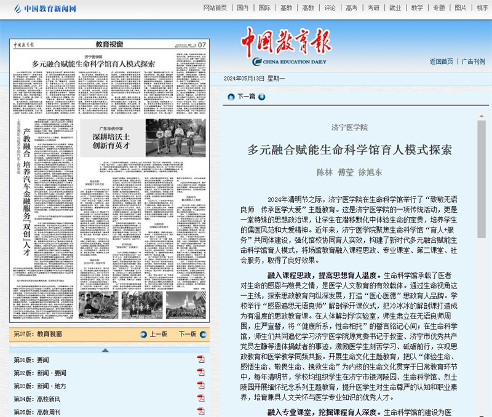The width and height of the screenshot is (492, 417).
Task: Click the 深耕培沃土 创新育英才 article block
Action: tap(113, 138)
